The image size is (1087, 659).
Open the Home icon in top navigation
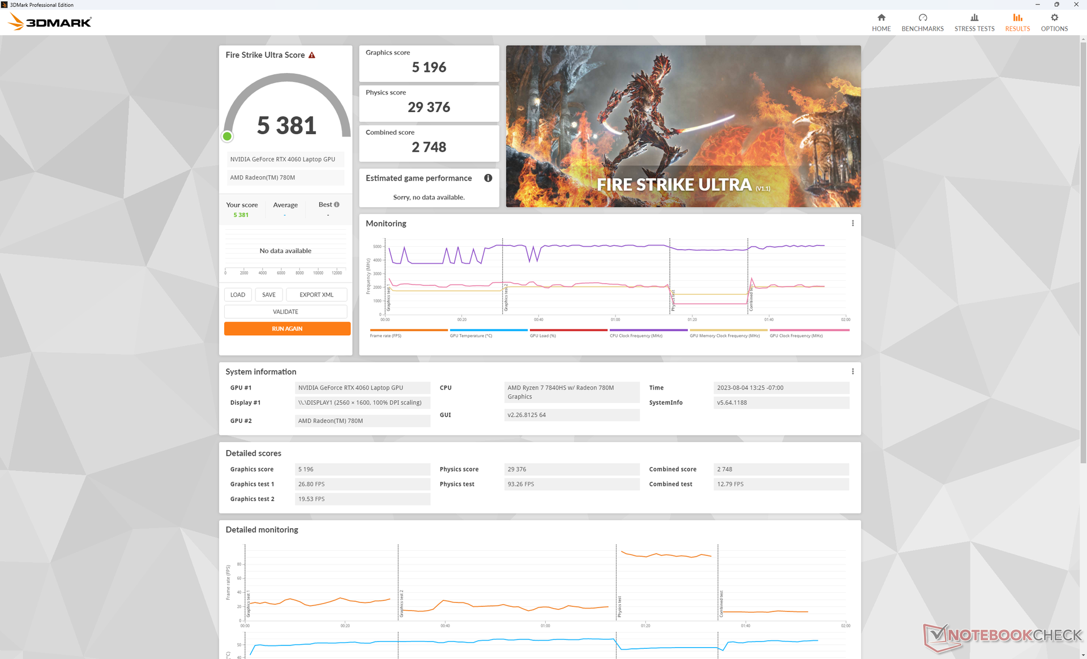(881, 18)
